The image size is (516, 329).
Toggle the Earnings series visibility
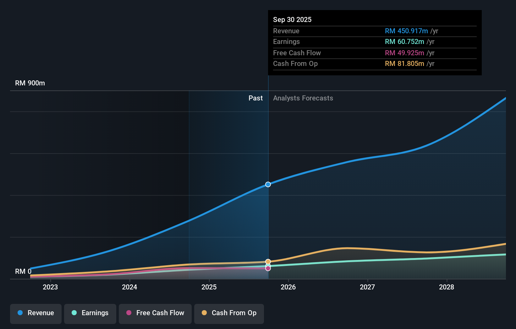click(x=90, y=313)
